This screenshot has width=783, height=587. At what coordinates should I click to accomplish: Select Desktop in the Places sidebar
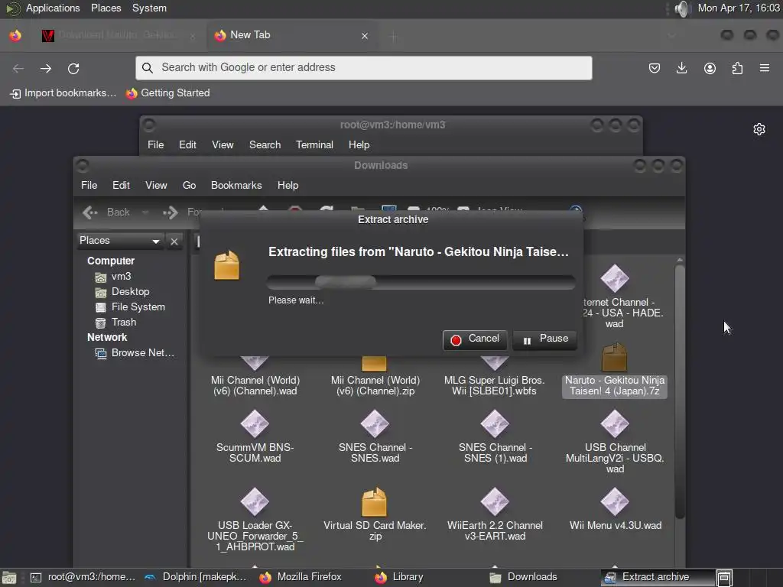122,292
